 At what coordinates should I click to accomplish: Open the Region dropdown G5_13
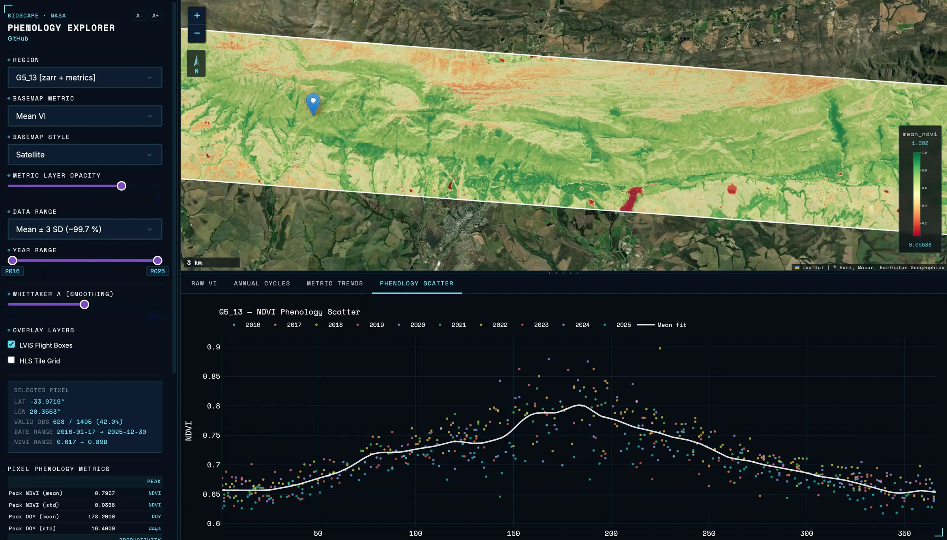pyautogui.click(x=85, y=77)
